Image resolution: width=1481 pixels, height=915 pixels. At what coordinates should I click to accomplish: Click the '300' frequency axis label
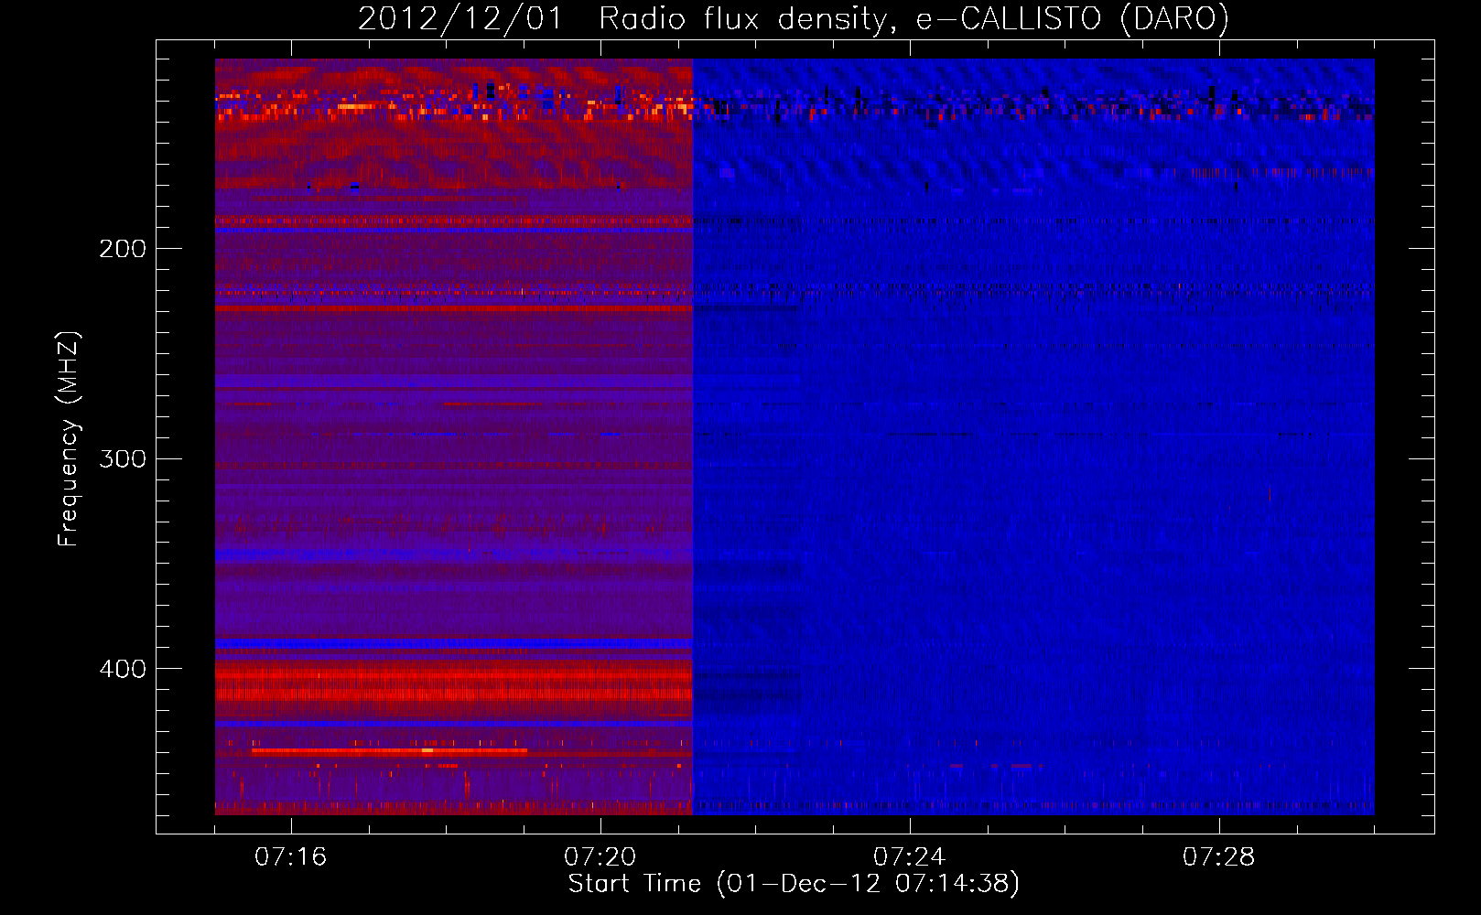click(x=123, y=458)
